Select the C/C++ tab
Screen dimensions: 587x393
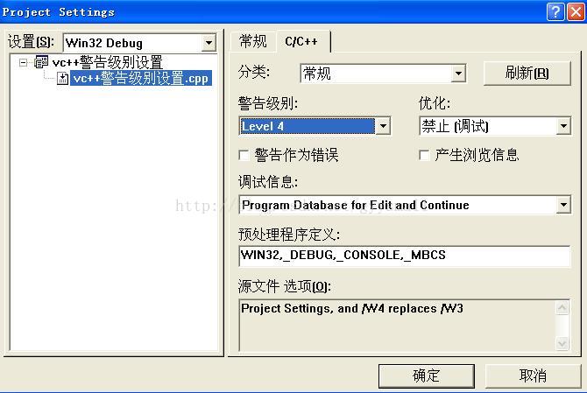pyautogui.click(x=301, y=41)
